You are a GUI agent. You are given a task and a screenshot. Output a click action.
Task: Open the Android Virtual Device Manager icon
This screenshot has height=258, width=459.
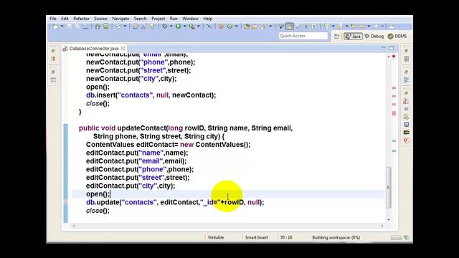tap(105, 27)
